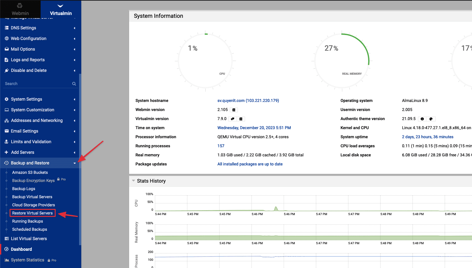Open Scheduled Backups in sidebar
Viewport: 472px width, 268px height.
point(30,229)
